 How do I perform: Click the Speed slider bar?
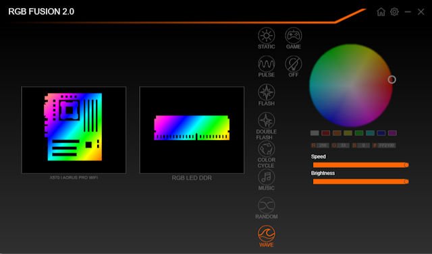coord(360,165)
